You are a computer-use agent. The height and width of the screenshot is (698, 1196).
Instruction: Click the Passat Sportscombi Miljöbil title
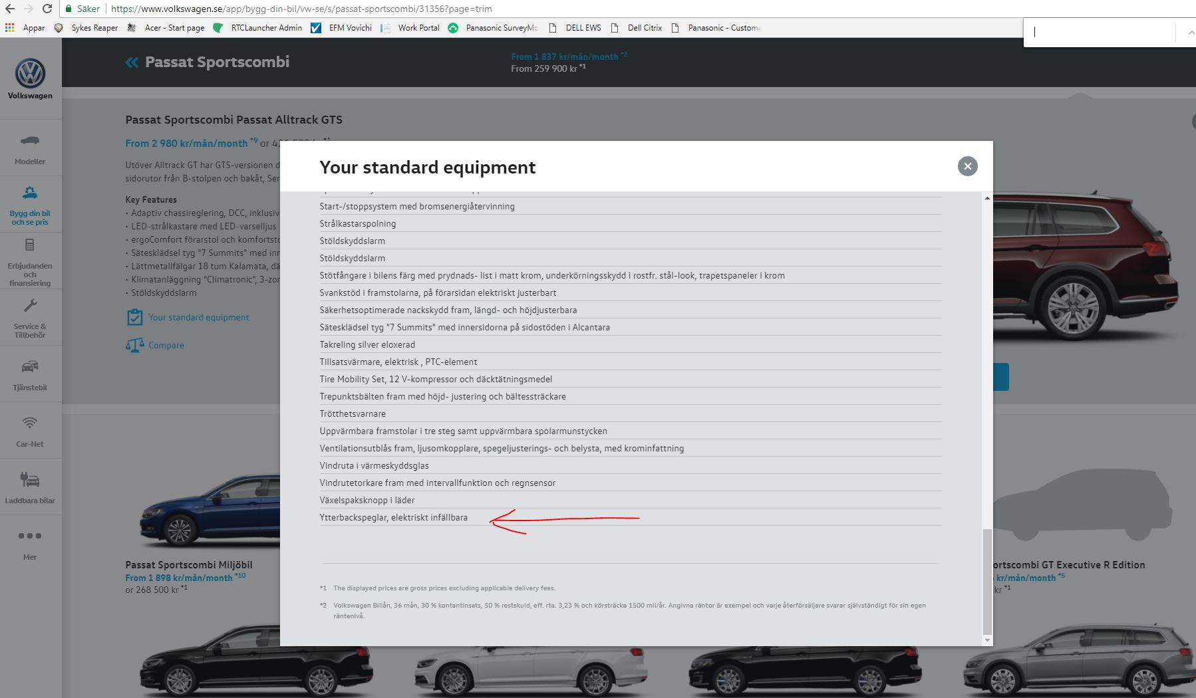tap(189, 565)
